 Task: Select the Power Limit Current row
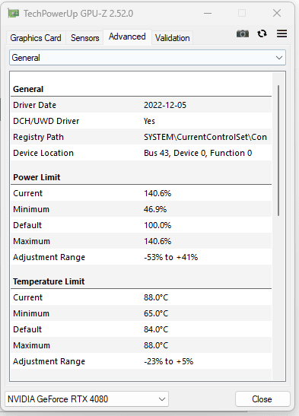142,193
